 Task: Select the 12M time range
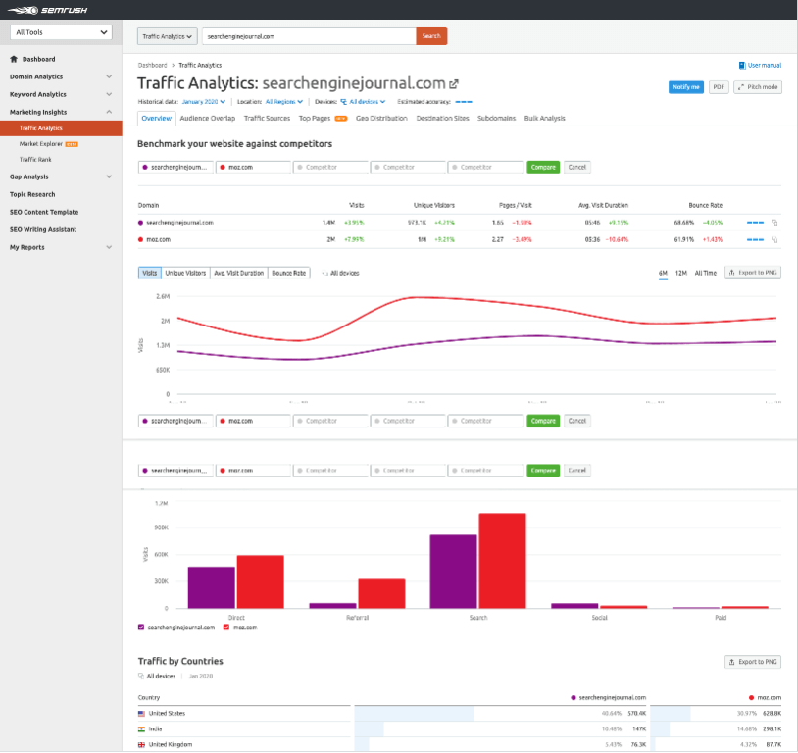681,274
